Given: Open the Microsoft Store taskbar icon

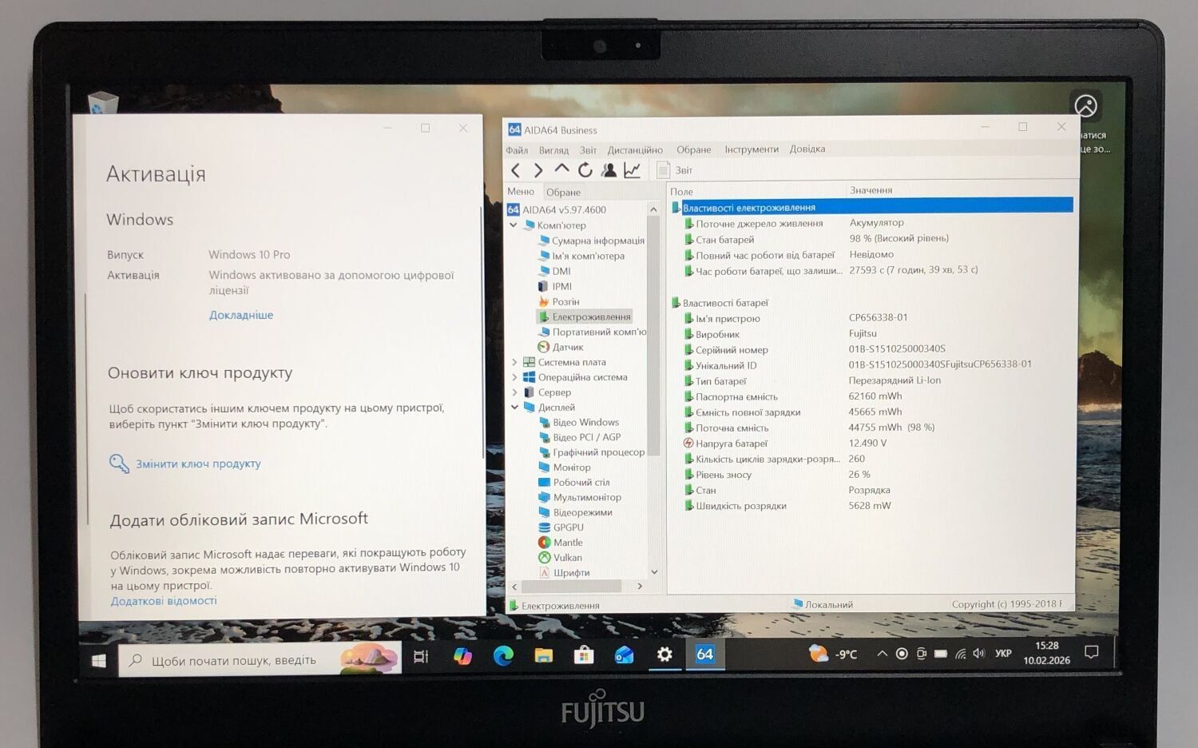Looking at the screenshot, I should point(584,656).
